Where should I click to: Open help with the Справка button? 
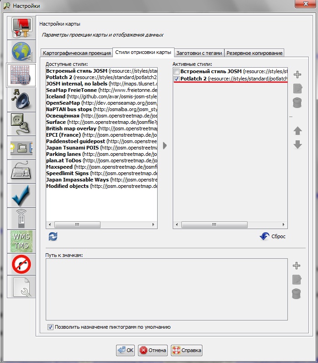pyautogui.click(x=186, y=350)
